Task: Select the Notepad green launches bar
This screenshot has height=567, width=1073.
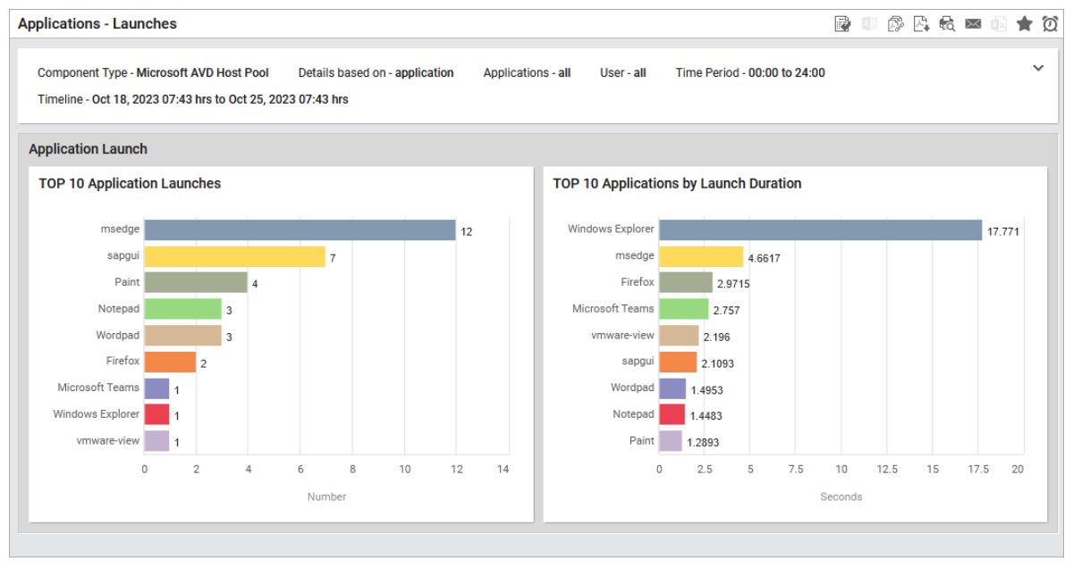Action: [x=183, y=310]
